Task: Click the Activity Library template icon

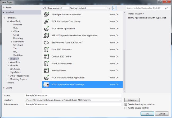Action: (x=46, y=71)
